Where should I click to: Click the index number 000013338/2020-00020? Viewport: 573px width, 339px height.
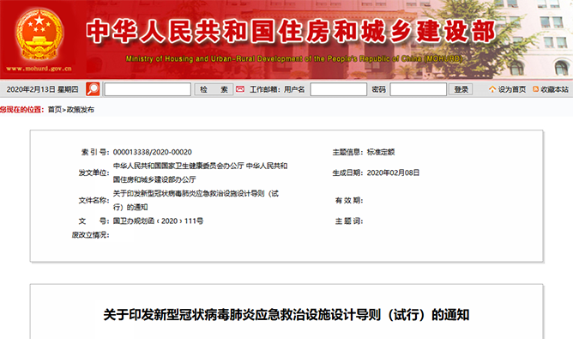[153, 152]
